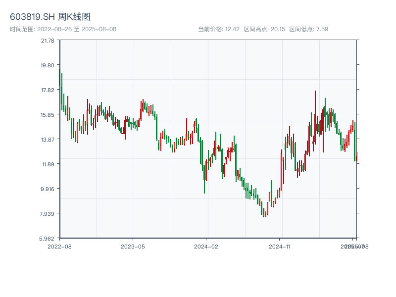
Task: Click y-axis label 21.78
Action: [x=48, y=41]
